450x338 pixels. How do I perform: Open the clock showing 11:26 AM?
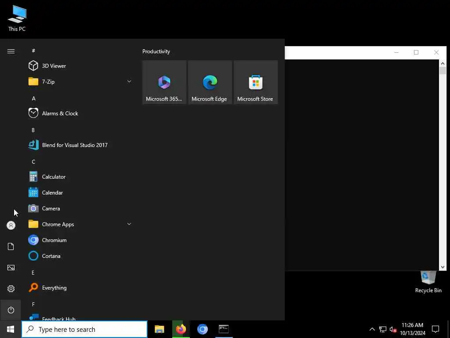tap(412, 329)
